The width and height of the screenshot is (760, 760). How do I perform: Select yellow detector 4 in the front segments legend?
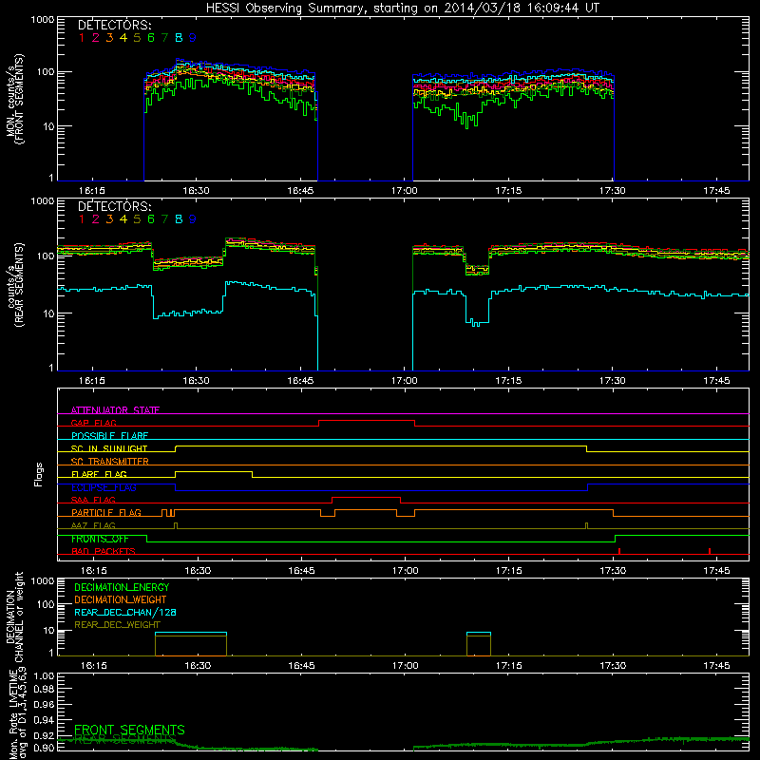(x=123, y=38)
